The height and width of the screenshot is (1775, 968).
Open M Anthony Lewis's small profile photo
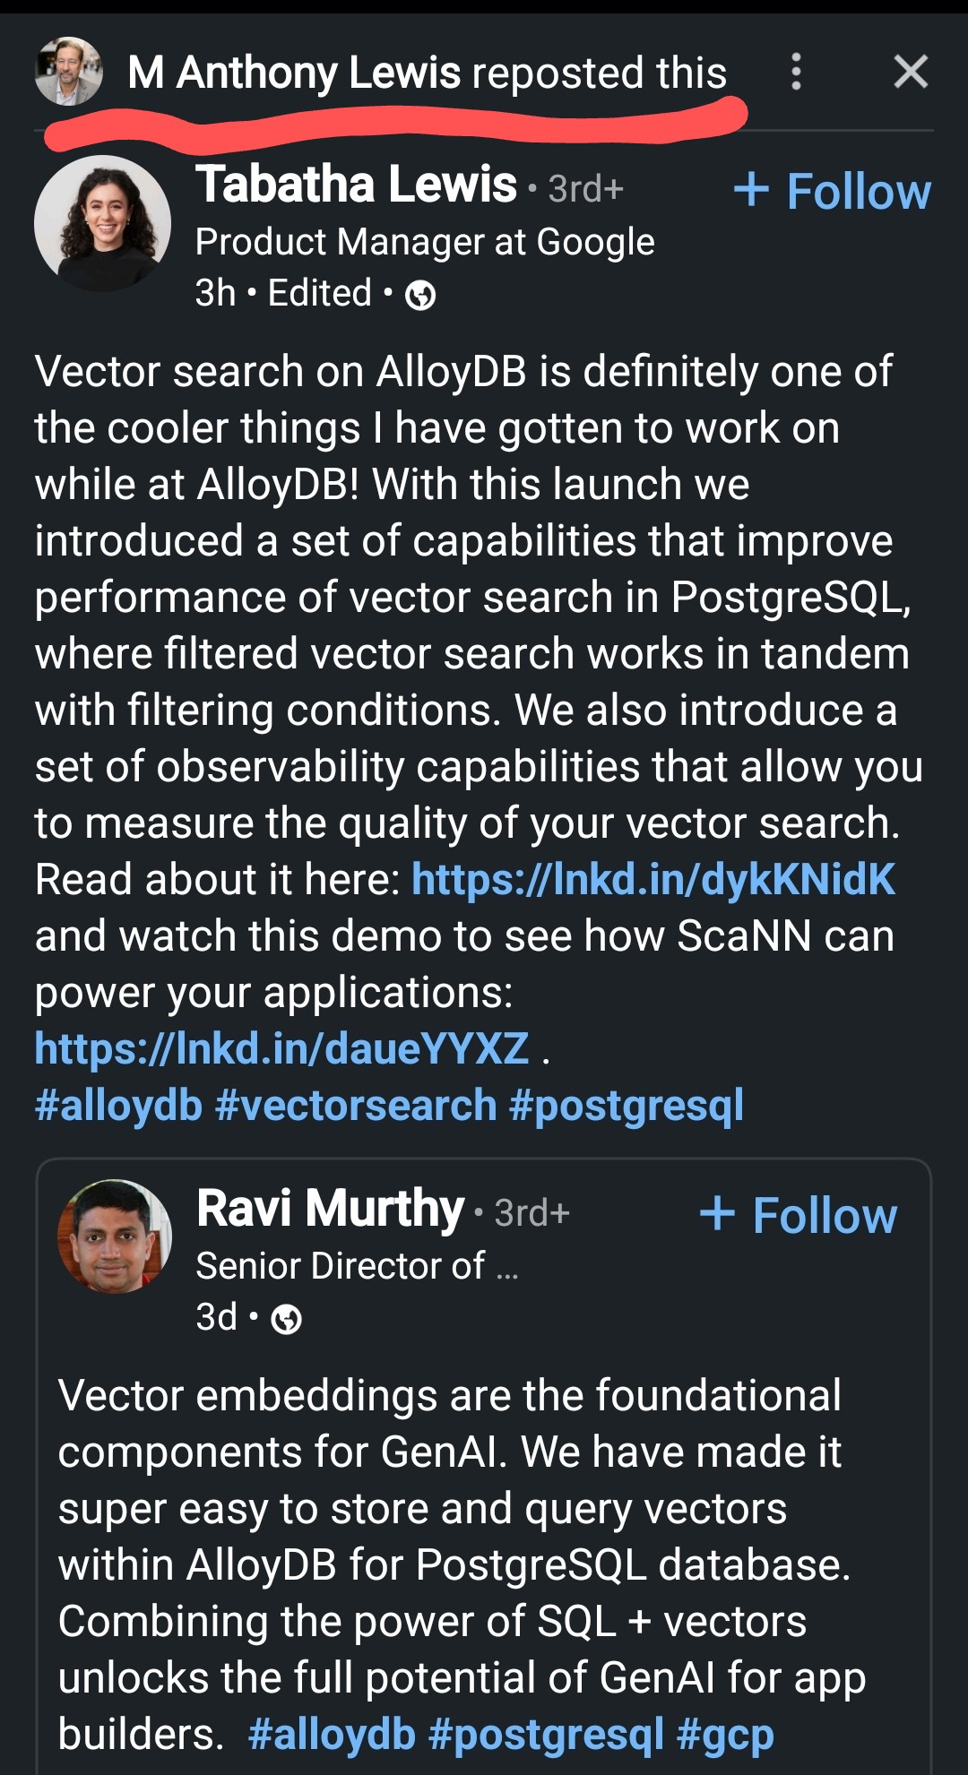coord(68,72)
